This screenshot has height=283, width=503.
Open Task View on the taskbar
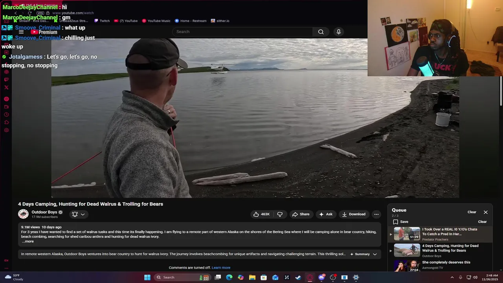click(x=218, y=277)
